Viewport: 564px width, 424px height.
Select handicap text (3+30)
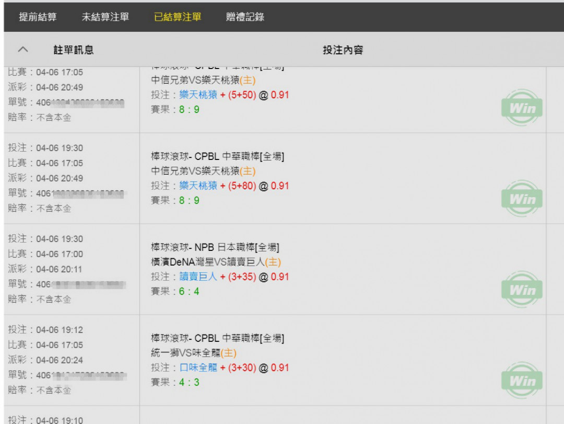(x=242, y=368)
